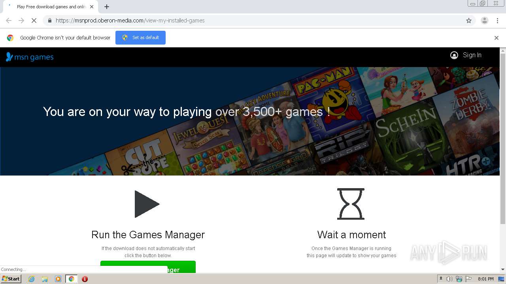Click the Sign In user avatar icon
506x284 pixels.
point(454,55)
